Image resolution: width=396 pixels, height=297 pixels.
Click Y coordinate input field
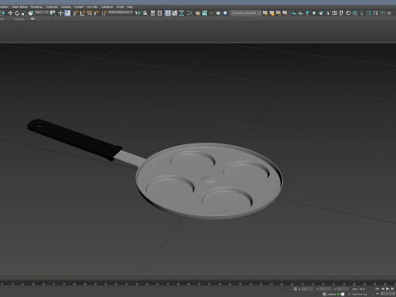325,289
